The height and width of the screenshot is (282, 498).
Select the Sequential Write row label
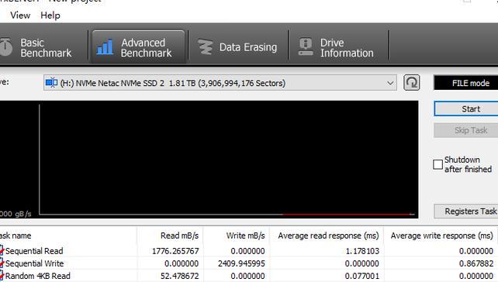tap(35, 263)
